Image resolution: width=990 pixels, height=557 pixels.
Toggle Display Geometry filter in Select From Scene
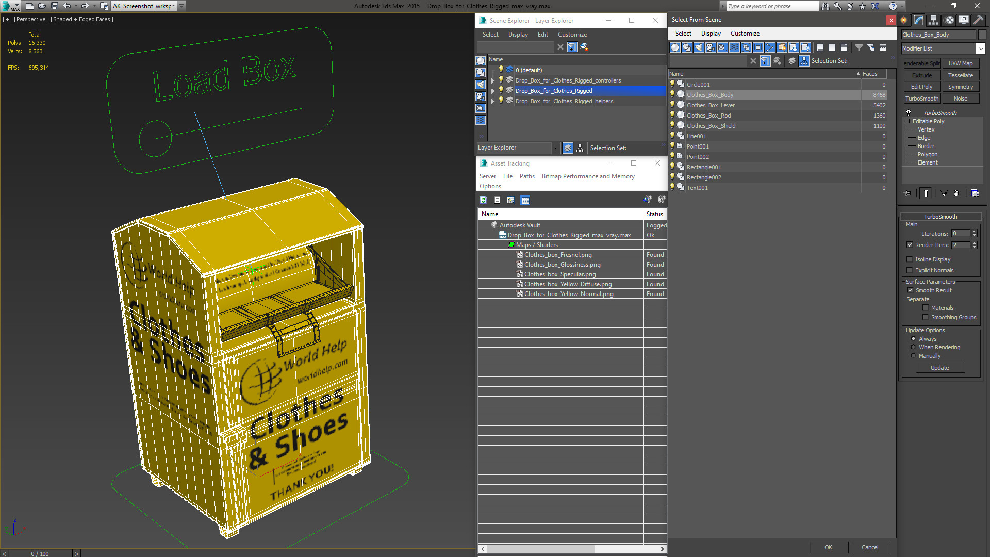pyautogui.click(x=675, y=47)
